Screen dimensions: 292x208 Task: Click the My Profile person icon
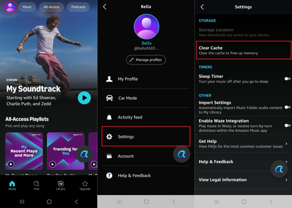tap(109, 79)
